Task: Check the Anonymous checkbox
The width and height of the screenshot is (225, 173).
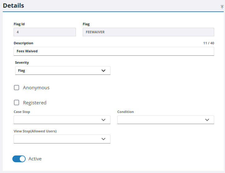Action: tap(17, 88)
